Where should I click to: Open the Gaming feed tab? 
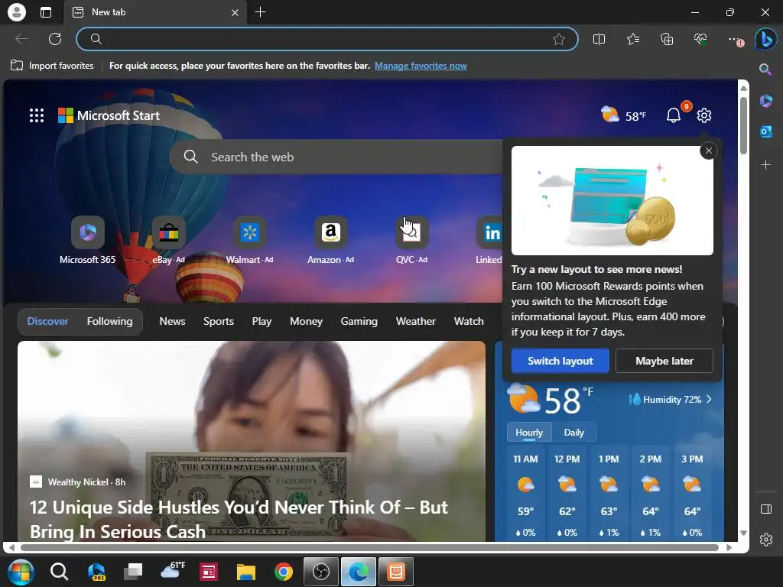(359, 321)
